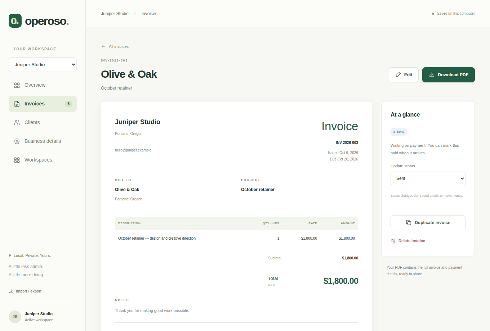Viewport: 490px width, 331px height.
Task: Click the Business details gear icon
Action: click(17, 141)
